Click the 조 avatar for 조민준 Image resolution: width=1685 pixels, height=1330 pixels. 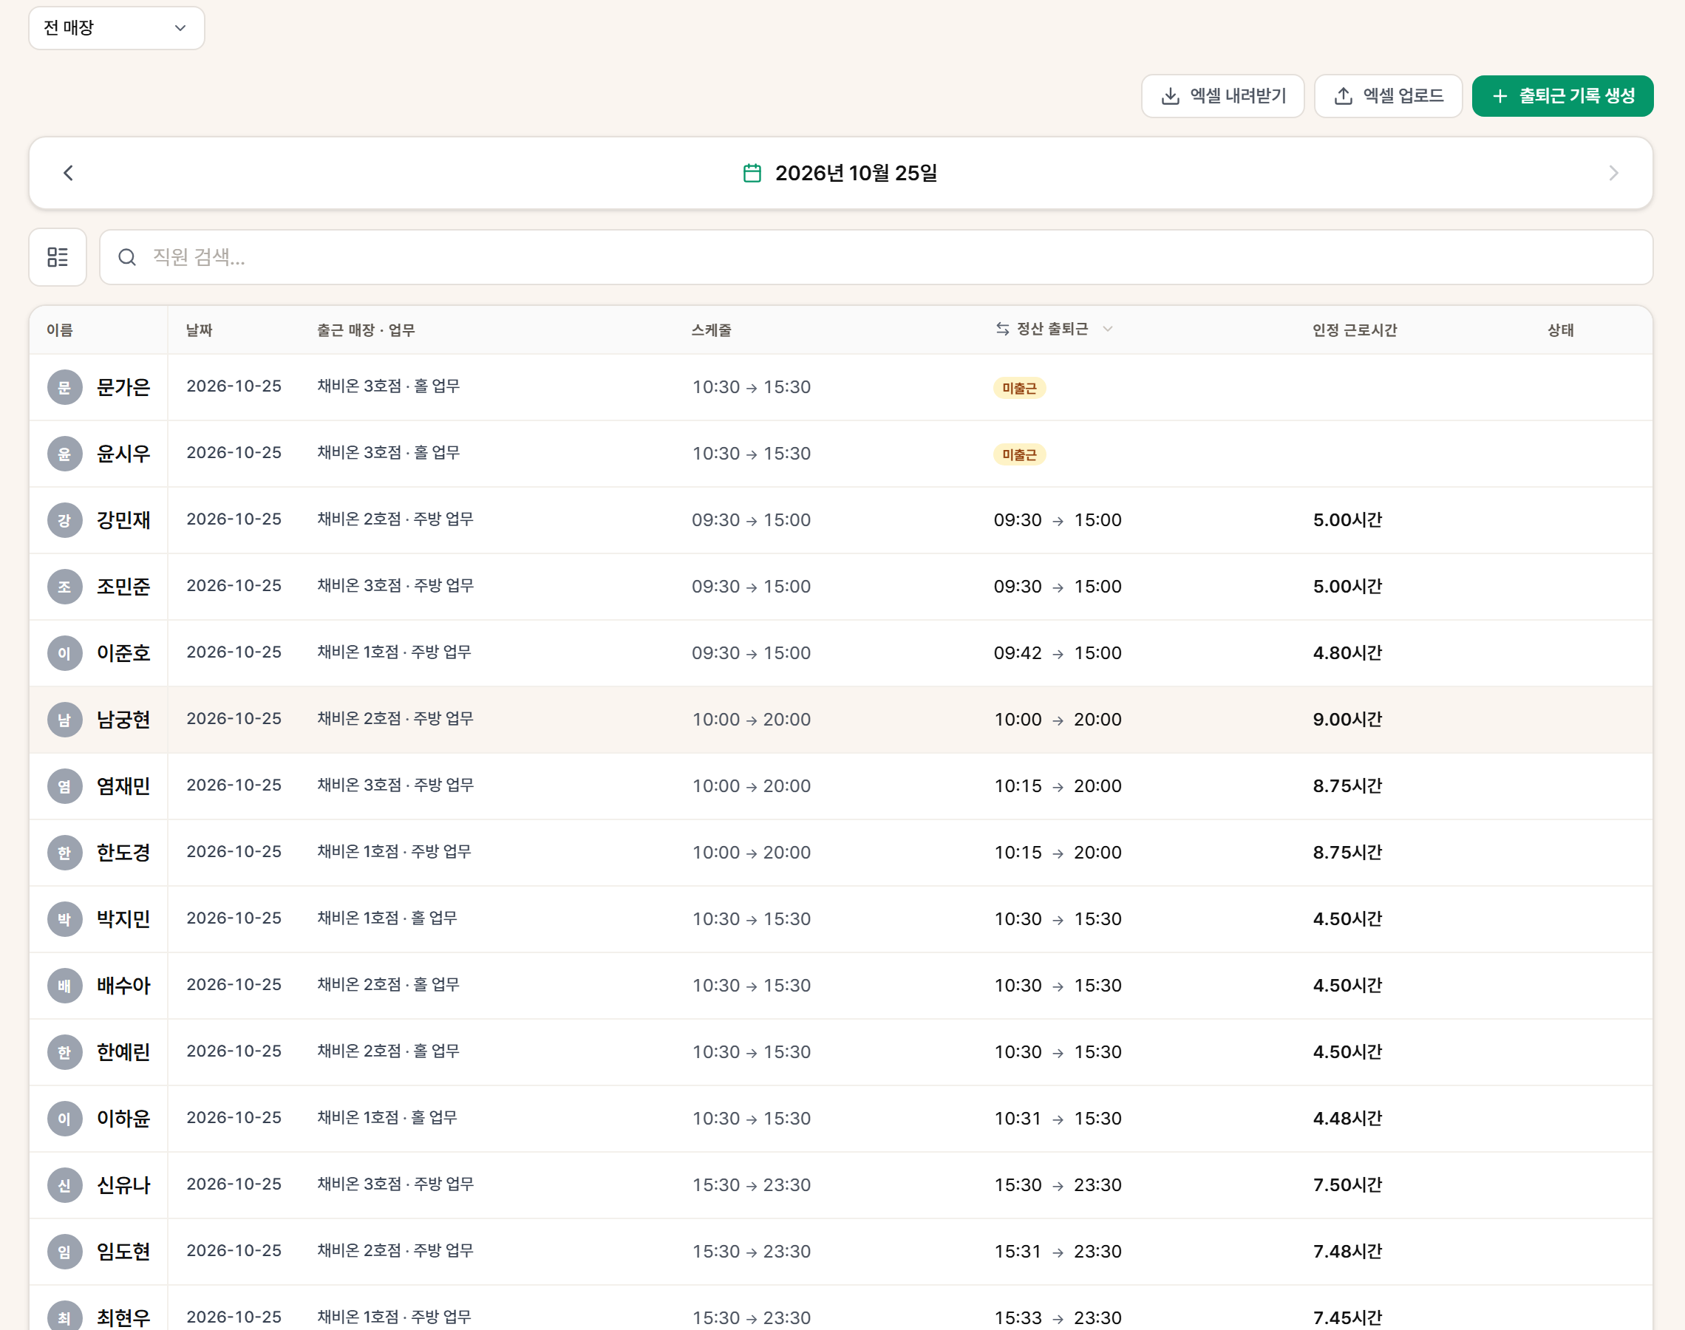tap(64, 587)
